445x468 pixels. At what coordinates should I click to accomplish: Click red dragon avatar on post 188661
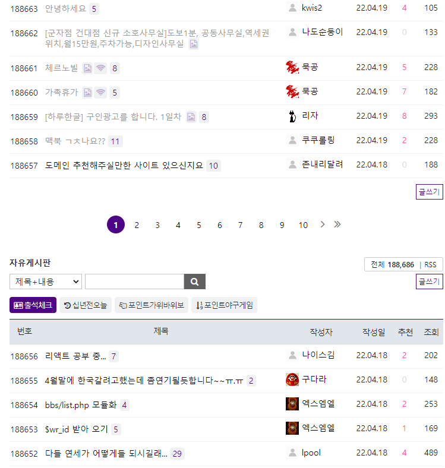(292, 67)
